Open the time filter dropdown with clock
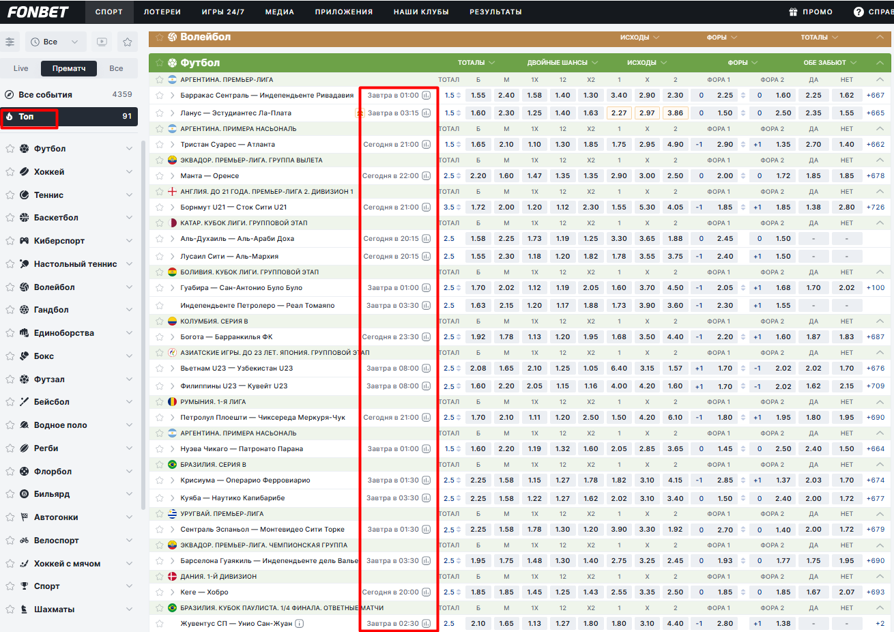This screenshot has height=632, width=894. click(56, 42)
